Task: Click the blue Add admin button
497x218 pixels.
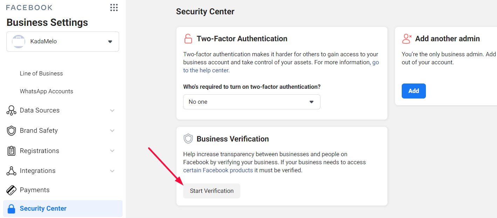Action: tap(414, 91)
